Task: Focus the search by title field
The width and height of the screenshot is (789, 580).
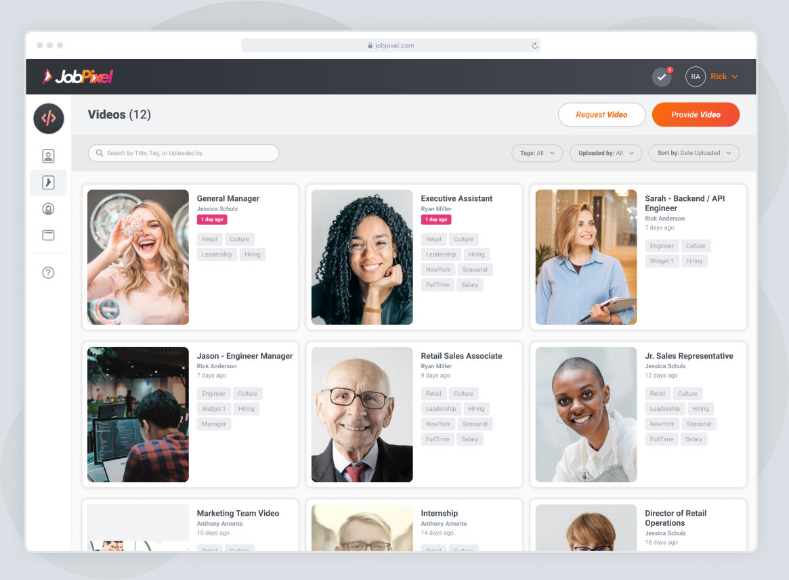Action: coord(184,153)
